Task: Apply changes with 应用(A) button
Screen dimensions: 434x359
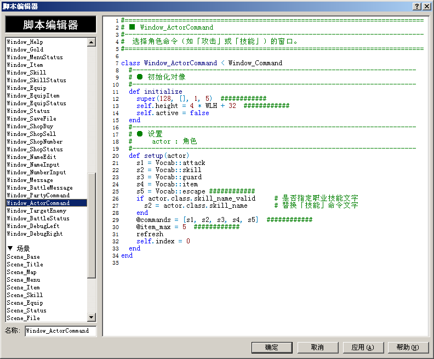Action: (363, 347)
